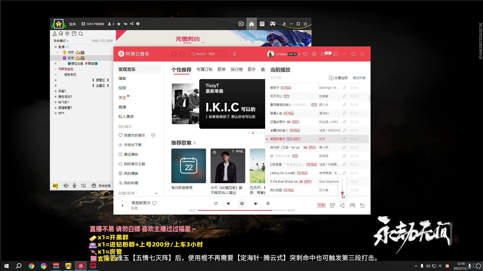The height and width of the screenshot is (271, 483).
Task: Open Windows search from the taskbar
Action: point(19,266)
